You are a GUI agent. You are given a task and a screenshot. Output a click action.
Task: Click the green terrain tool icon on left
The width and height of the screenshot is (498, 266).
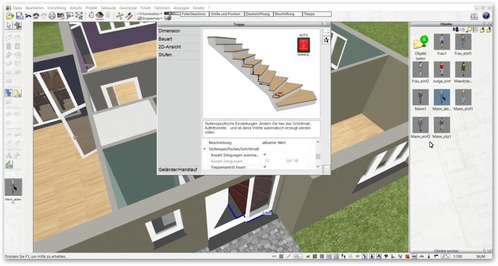[x=9, y=165]
